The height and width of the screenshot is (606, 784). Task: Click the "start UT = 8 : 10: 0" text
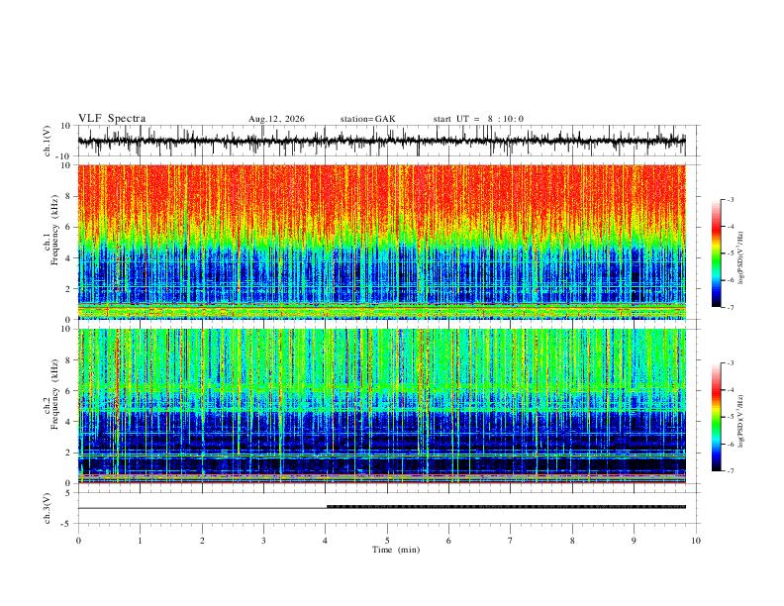click(478, 119)
